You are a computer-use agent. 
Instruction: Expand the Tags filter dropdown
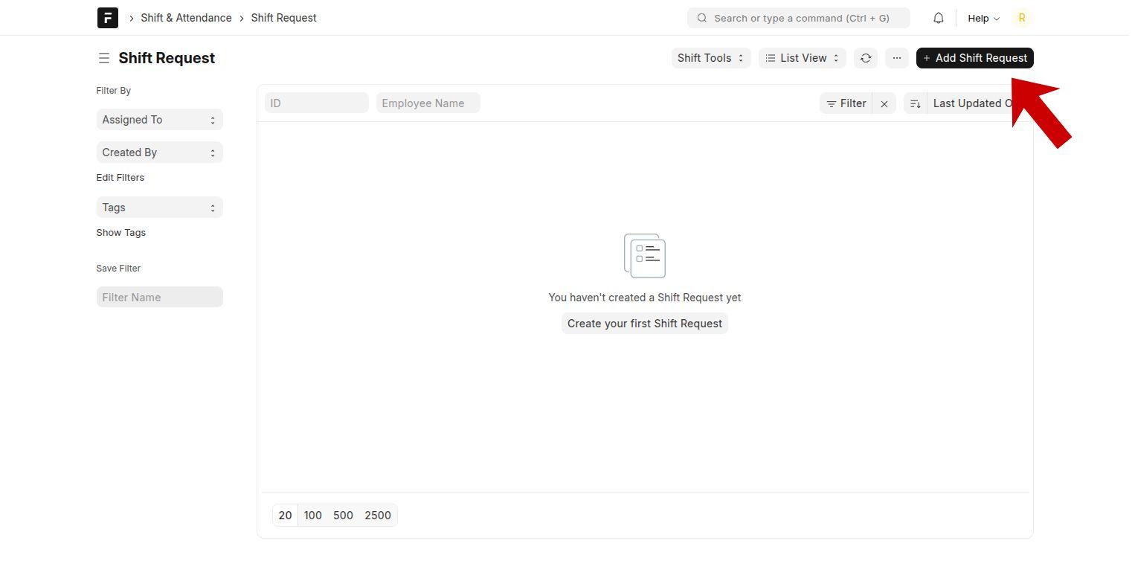(159, 208)
